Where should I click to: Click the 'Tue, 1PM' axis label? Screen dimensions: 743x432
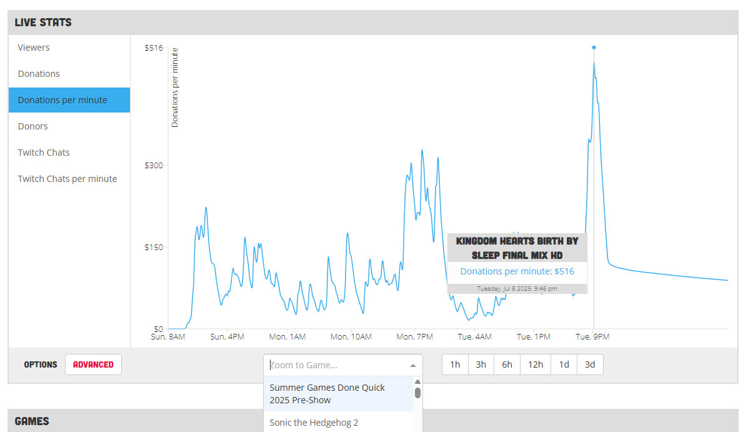tap(534, 337)
